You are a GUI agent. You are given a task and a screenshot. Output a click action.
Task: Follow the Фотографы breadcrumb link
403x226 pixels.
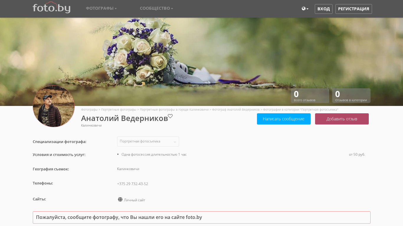click(89, 109)
